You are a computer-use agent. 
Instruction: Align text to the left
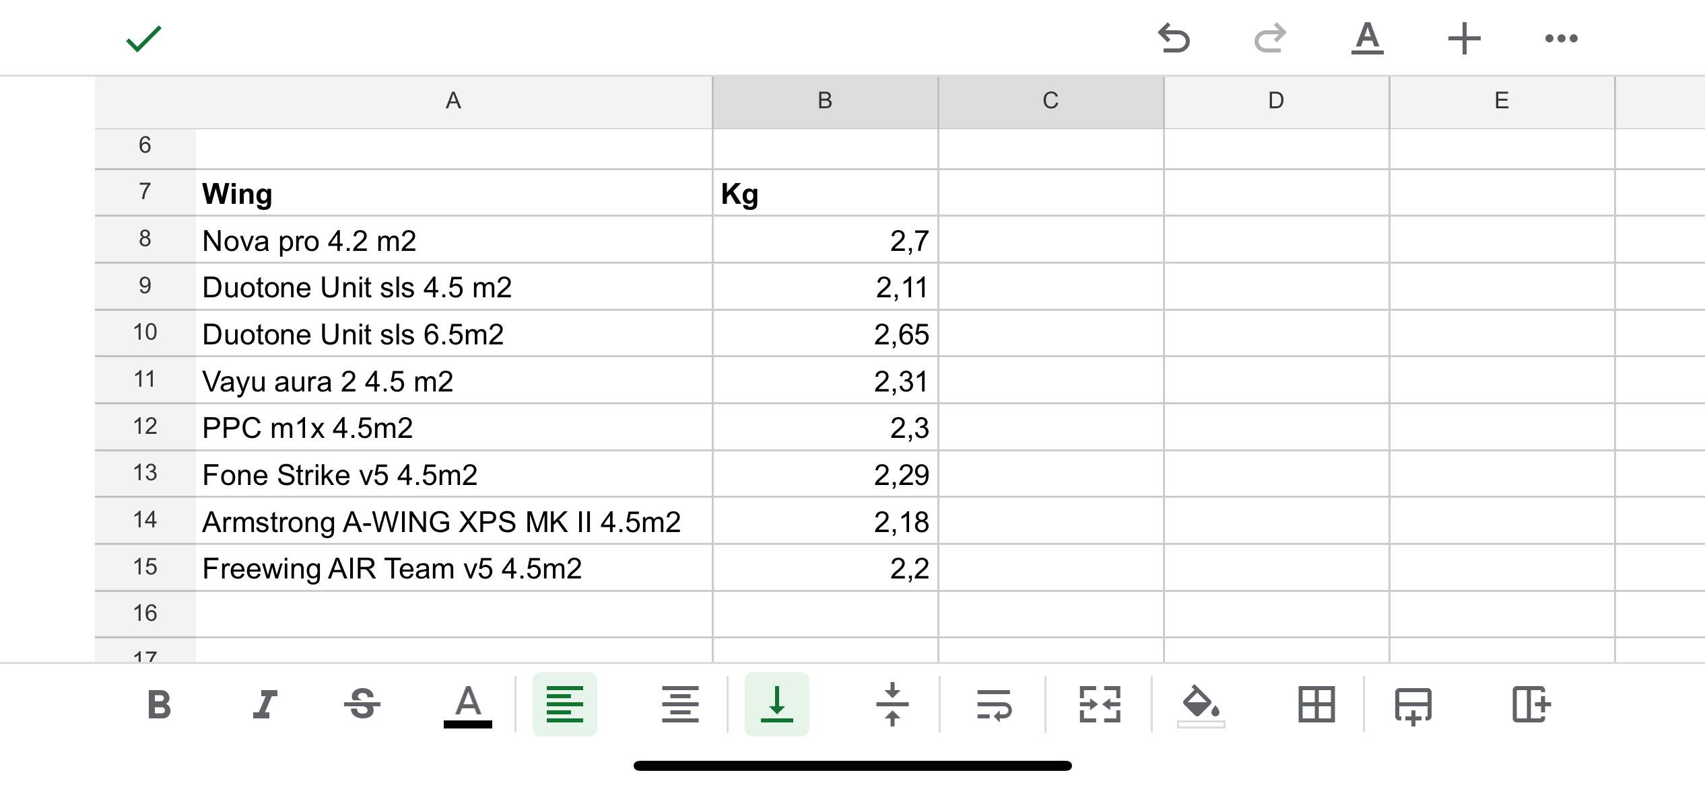coord(564,705)
